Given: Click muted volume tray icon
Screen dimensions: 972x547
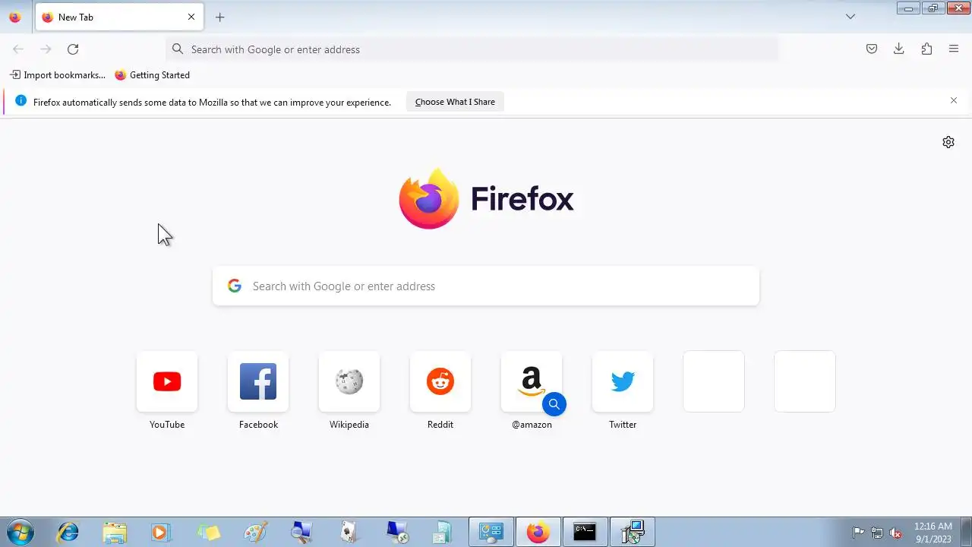Looking at the screenshot, I should [896, 533].
